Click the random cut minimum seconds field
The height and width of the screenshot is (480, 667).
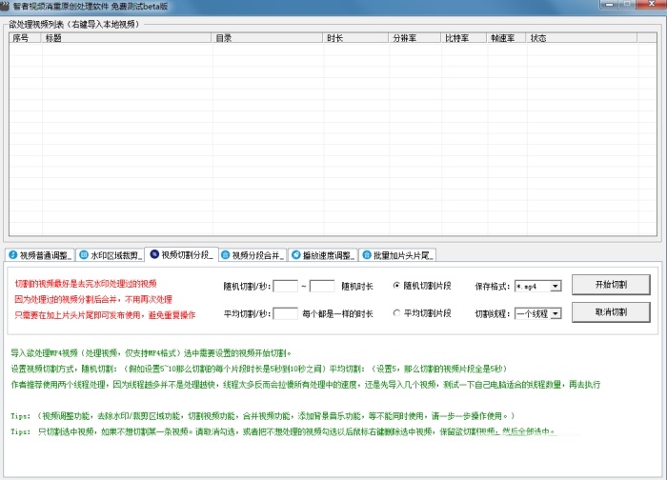click(286, 285)
